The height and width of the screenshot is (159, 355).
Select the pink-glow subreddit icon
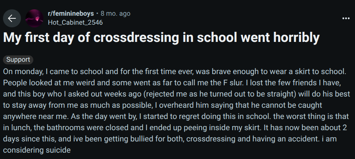[34, 18]
